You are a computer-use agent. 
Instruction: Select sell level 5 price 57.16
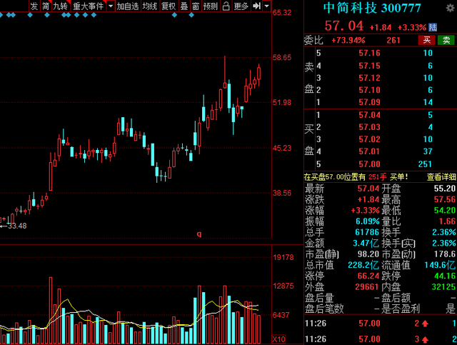click(x=369, y=53)
